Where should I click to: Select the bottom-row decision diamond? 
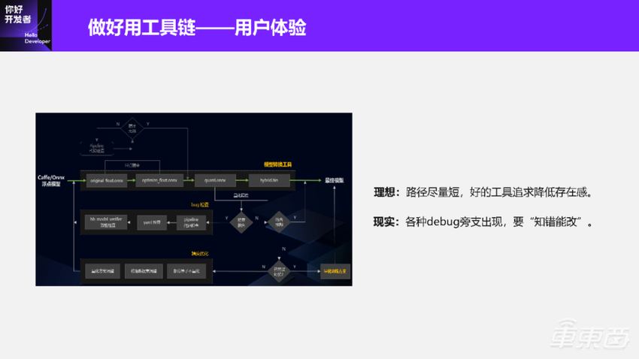click(x=279, y=271)
